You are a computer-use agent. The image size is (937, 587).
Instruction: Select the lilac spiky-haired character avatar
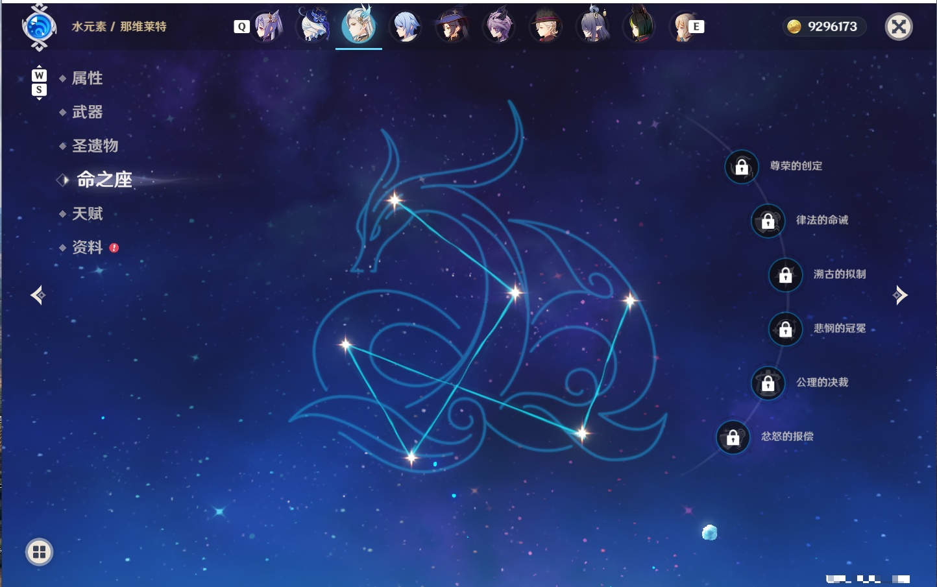[x=499, y=27]
